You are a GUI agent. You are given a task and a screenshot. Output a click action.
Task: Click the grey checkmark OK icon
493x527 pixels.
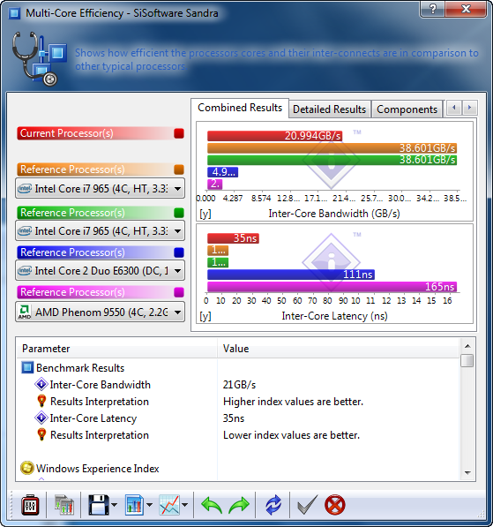coord(307,505)
